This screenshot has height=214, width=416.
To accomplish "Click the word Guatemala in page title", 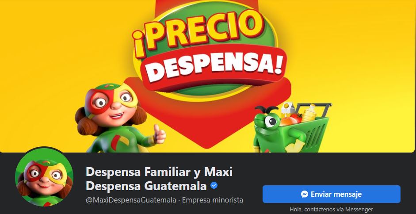I will (176, 186).
